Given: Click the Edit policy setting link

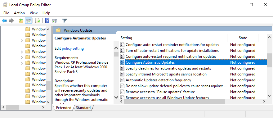Looking at the screenshot, I should [73, 48].
